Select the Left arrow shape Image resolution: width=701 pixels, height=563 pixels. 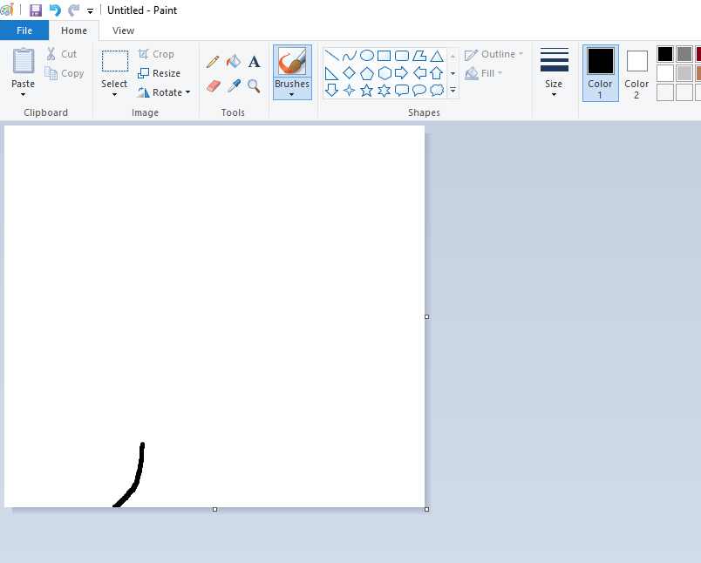tap(419, 73)
